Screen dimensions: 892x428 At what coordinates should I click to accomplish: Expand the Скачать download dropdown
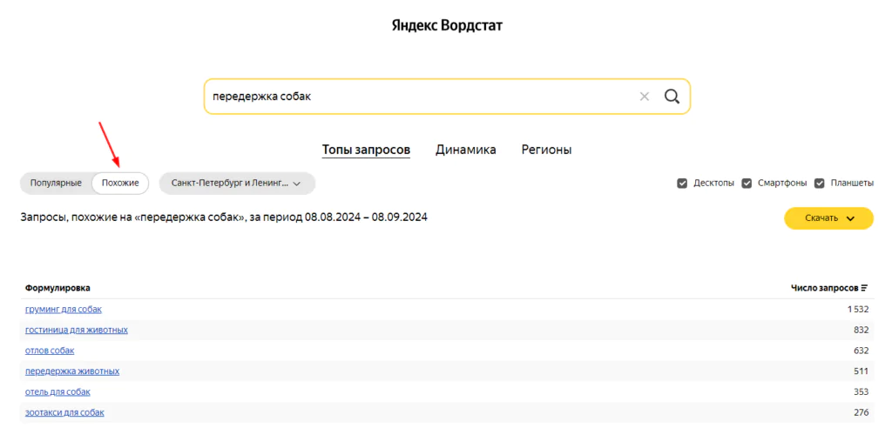click(x=829, y=218)
